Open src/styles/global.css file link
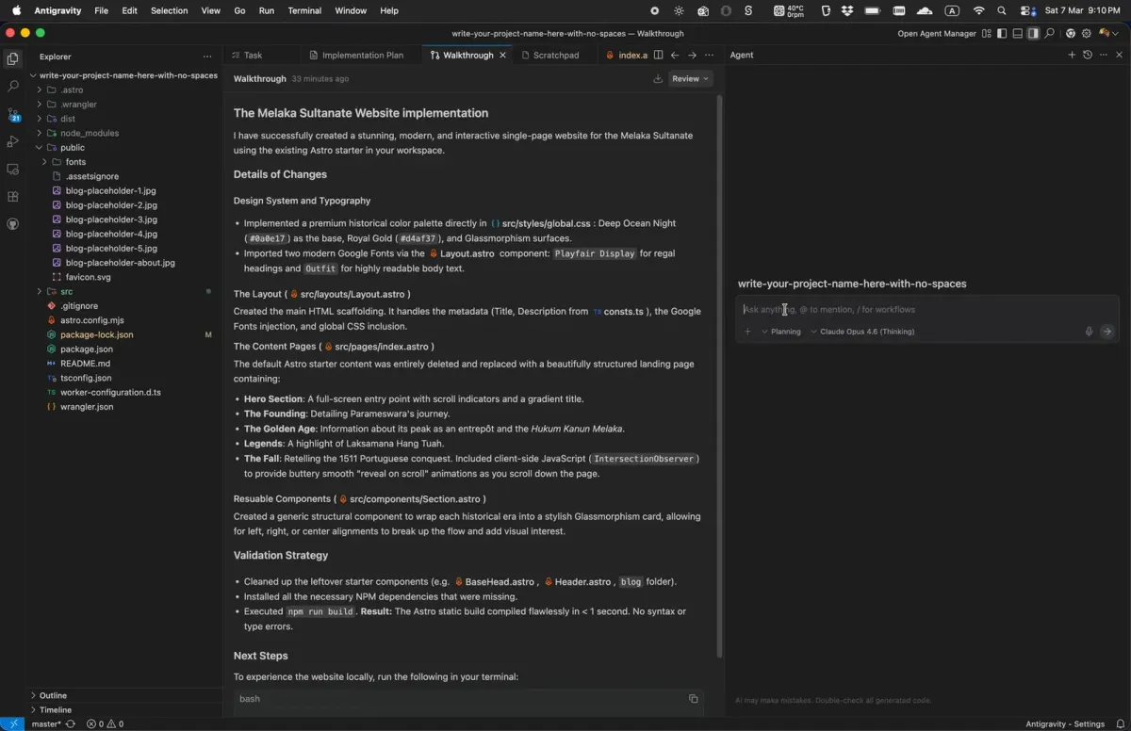The height and width of the screenshot is (731, 1131). coord(540,223)
